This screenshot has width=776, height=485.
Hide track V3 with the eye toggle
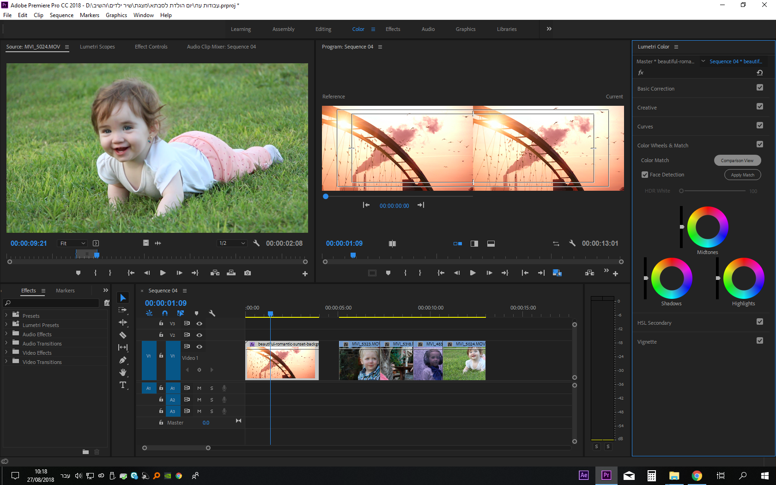pyautogui.click(x=200, y=323)
